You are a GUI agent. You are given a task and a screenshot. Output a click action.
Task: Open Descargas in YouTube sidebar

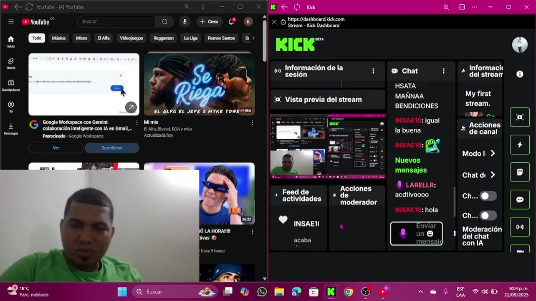coord(11,129)
